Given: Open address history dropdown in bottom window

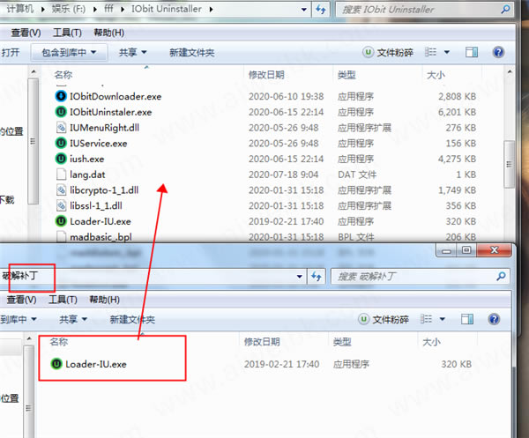Looking at the screenshot, I should click(299, 277).
